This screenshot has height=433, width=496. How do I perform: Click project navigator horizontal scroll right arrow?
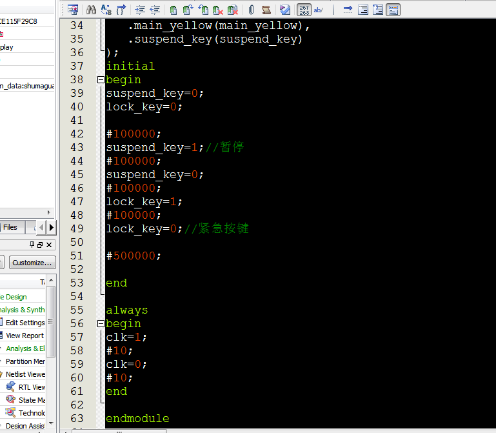coord(49,212)
